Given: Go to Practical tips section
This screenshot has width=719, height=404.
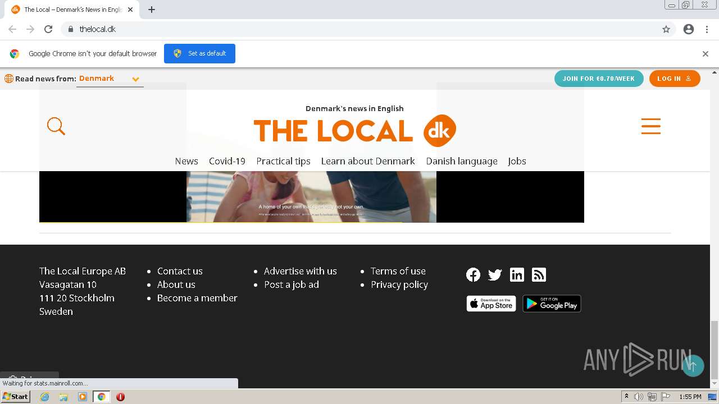Looking at the screenshot, I should click(283, 161).
